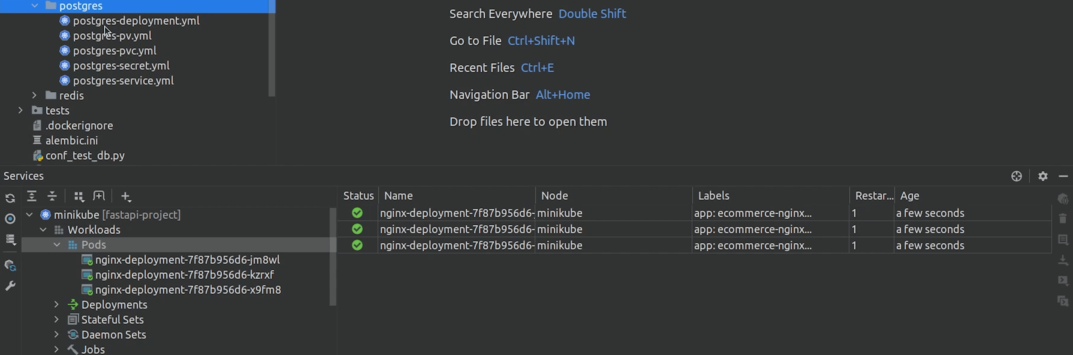Collapse the Pods tree node

57,245
